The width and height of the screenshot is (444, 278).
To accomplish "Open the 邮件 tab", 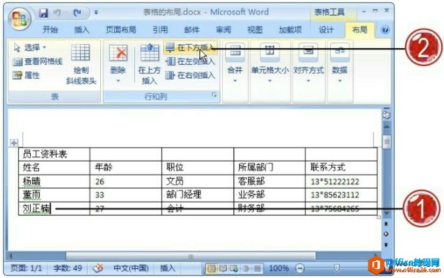I will pyautogui.click(x=192, y=29).
